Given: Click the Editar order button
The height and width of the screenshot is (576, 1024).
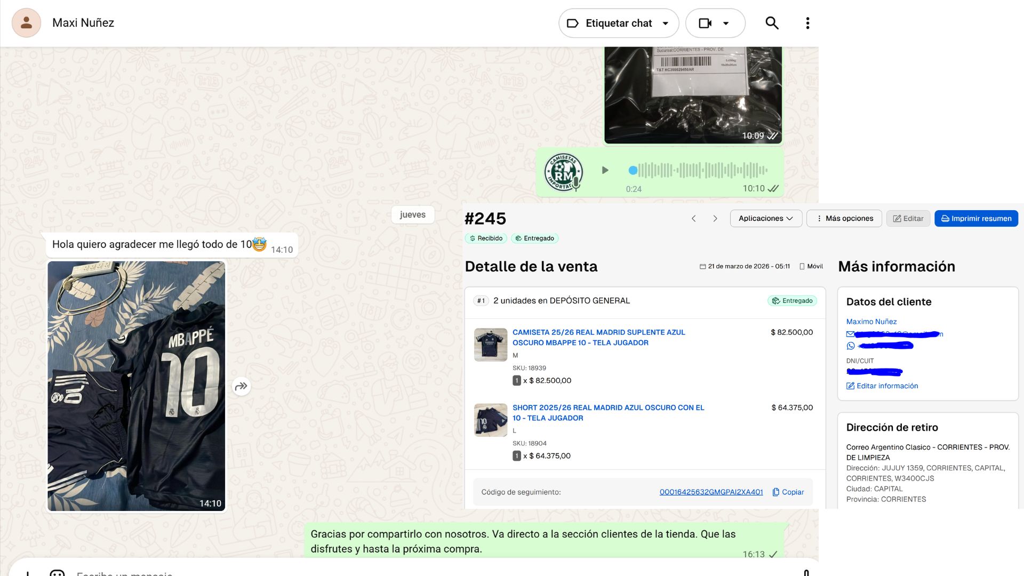Looking at the screenshot, I should tap(908, 219).
